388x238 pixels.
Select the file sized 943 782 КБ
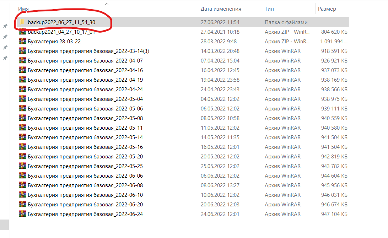pyautogui.click(x=334, y=166)
